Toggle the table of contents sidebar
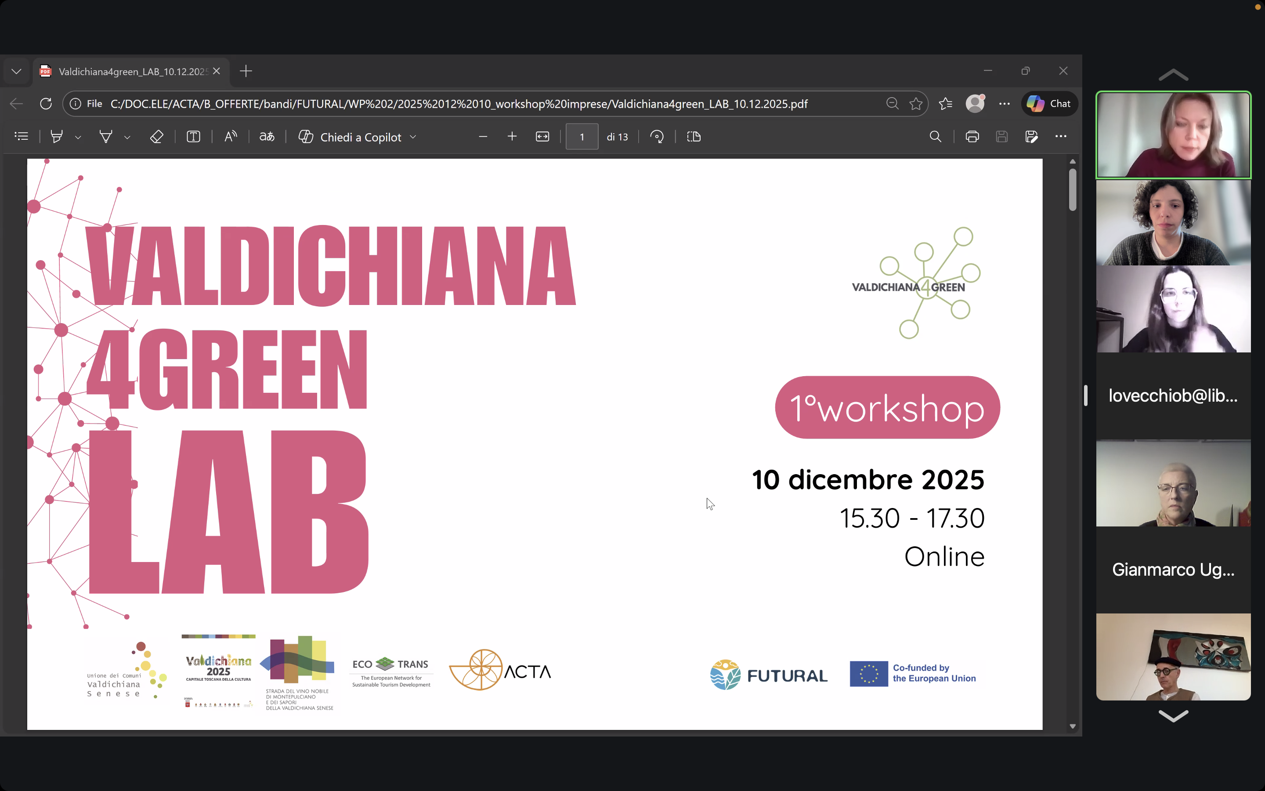This screenshot has height=791, width=1265. coord(22,137)
